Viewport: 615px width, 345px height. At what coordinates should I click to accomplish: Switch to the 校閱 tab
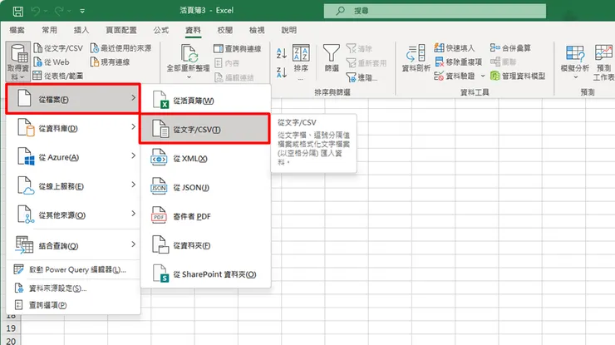click(x=225, y=30)
